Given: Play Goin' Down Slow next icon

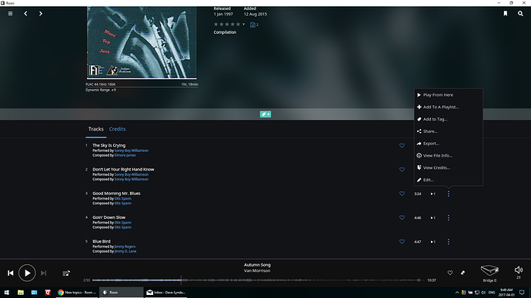Looking at the screenshot, I should (432, 218).
